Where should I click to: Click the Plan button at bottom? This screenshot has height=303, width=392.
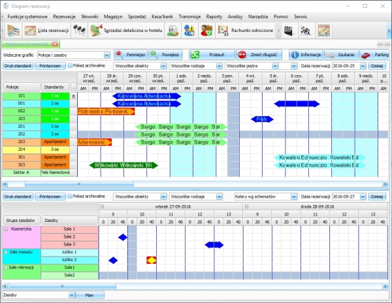pos(90,295)
